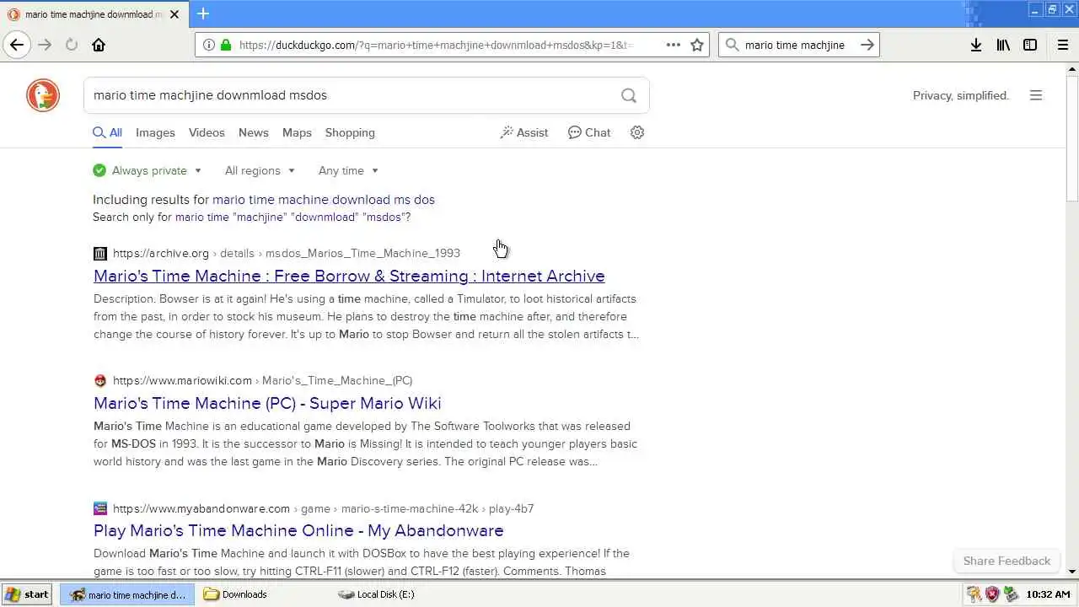
Task: Switch to the Maps tab
Action: tap(297, 132)
